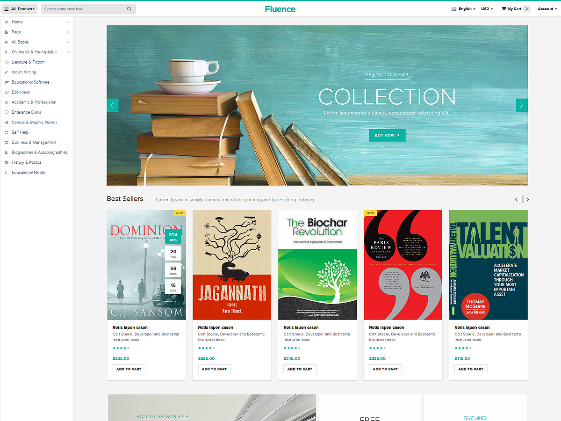561x421 pixels.
Task: Click the Holiday Season Sale banner
Action: click(212, 407)
